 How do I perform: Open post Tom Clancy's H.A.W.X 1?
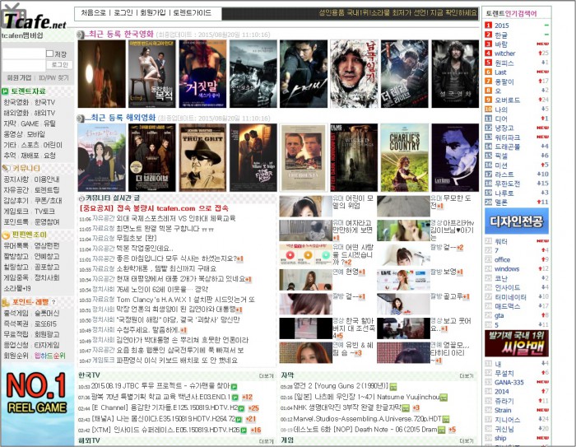[185, 300]
